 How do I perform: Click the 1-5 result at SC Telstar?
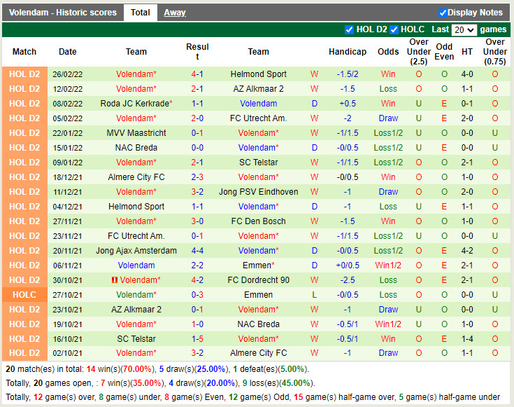[197, 338]
